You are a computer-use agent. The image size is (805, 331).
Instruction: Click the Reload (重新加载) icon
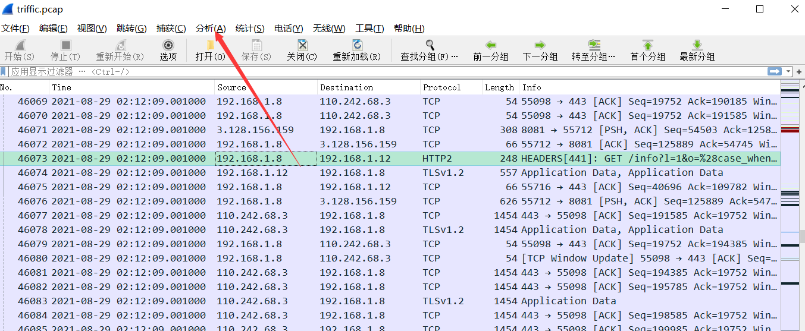357,45
